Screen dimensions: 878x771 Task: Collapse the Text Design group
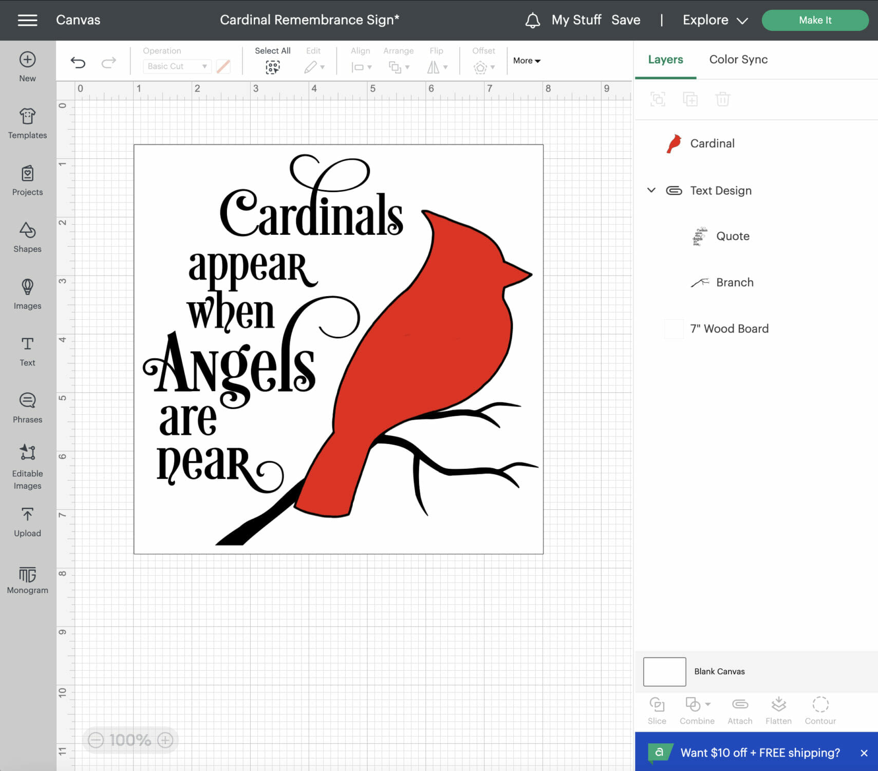(651, 190)
